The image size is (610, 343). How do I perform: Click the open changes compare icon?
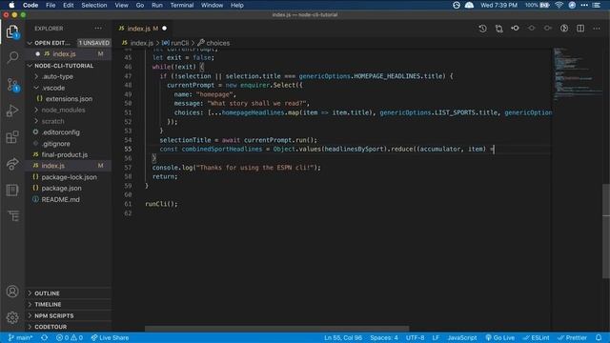click(498, 29)
